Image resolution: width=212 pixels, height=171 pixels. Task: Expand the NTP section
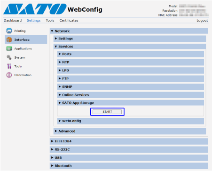[131, 62]
